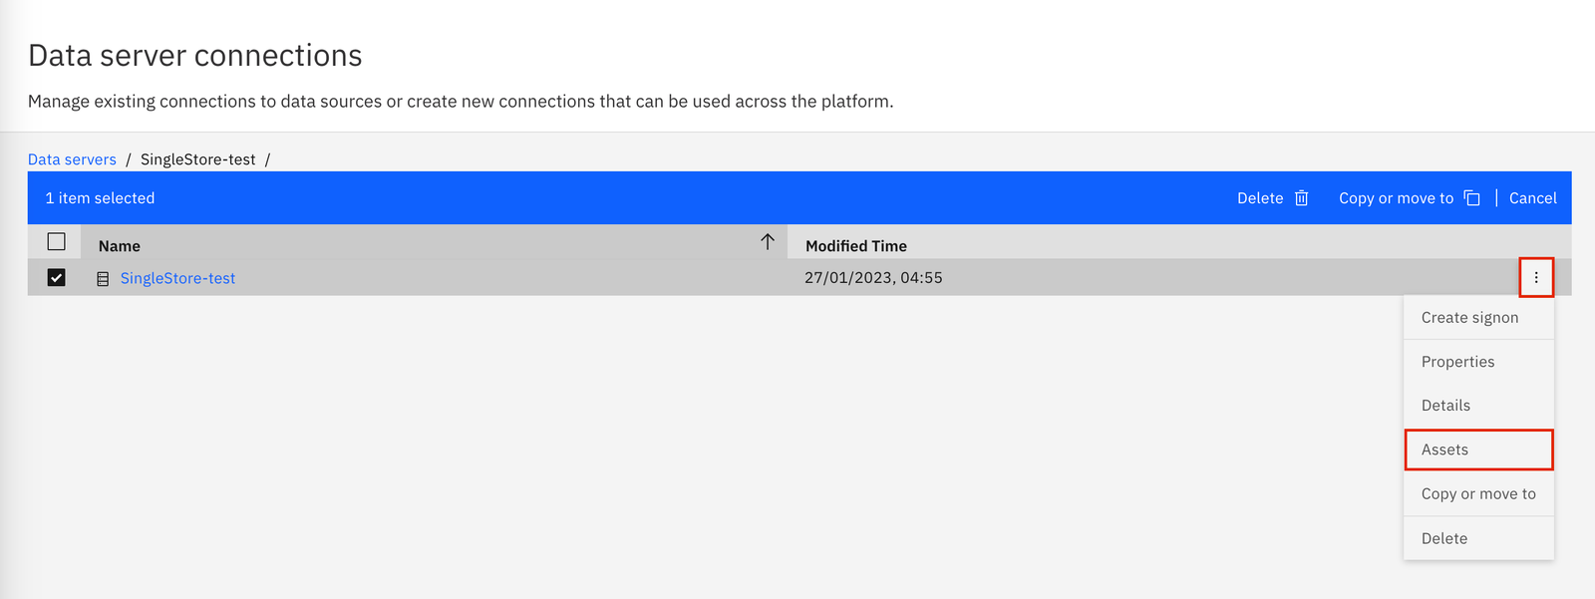Viewport: 1595px width, 599px height.
Task: Click the copy icon next to Copy or move to
Action: point(1472,197)
